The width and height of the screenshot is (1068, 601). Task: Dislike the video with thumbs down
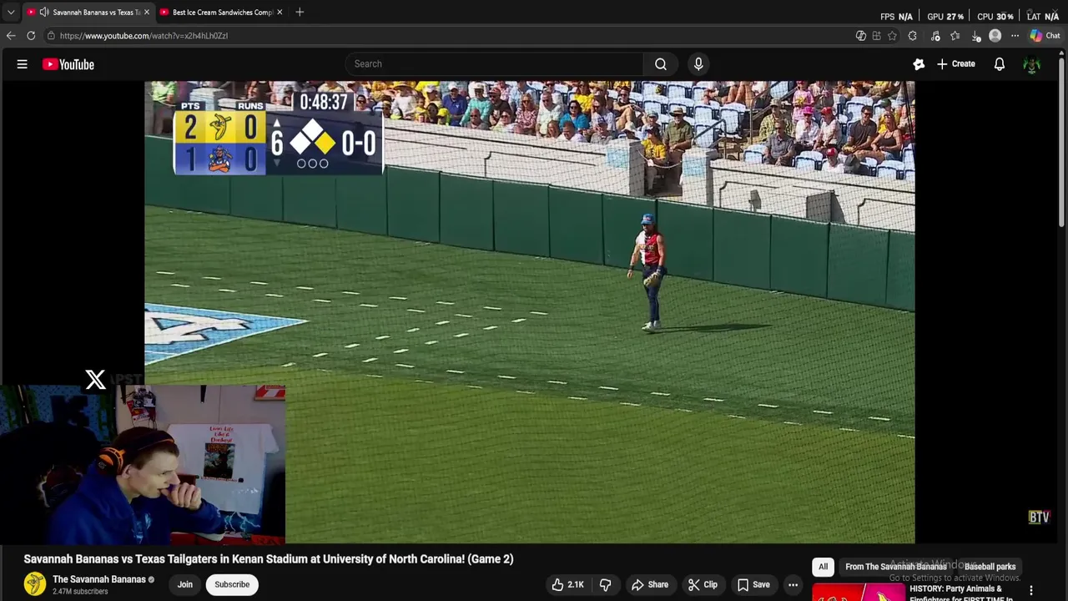(x=606, y=584)
